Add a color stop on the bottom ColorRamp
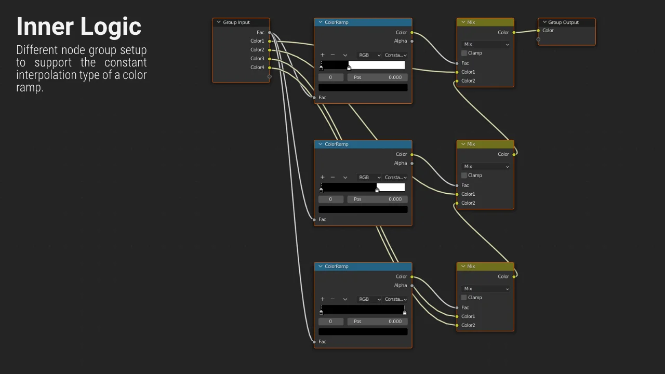665x374 pixels. [322, 299]
